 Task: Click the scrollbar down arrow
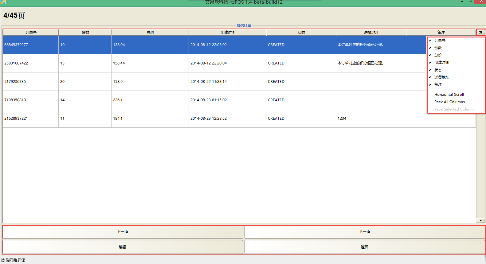[480, 220]
